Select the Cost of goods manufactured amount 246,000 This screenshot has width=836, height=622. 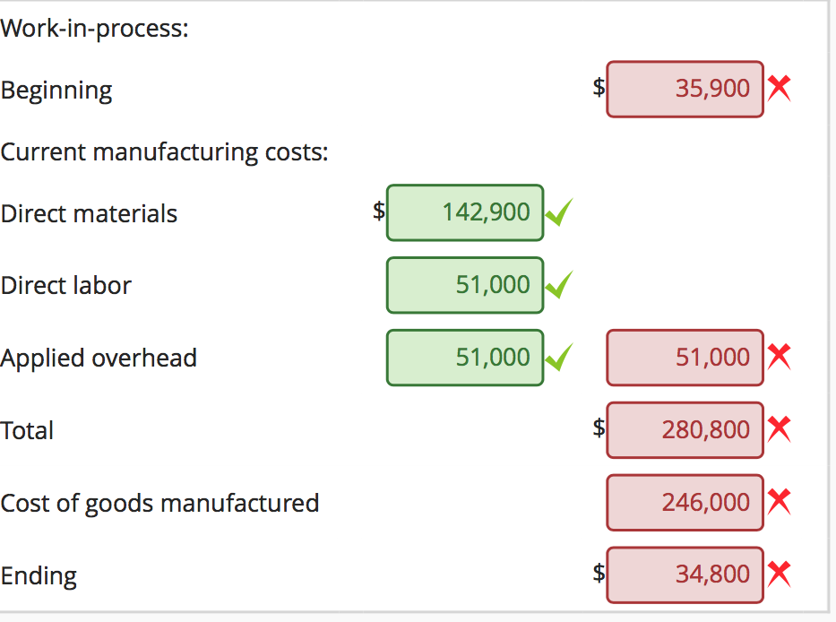(685, 502)
